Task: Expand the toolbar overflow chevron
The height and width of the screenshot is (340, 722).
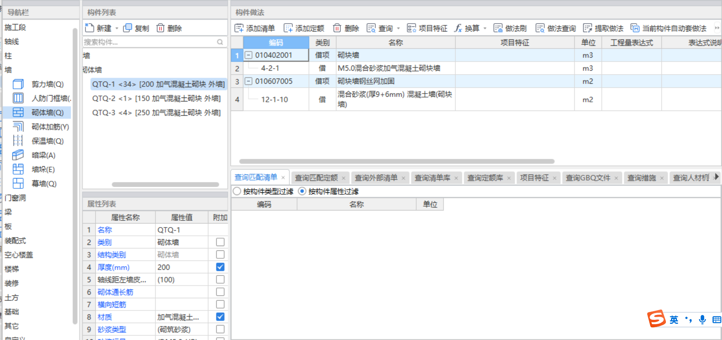Action: click(x=717, y=28)
